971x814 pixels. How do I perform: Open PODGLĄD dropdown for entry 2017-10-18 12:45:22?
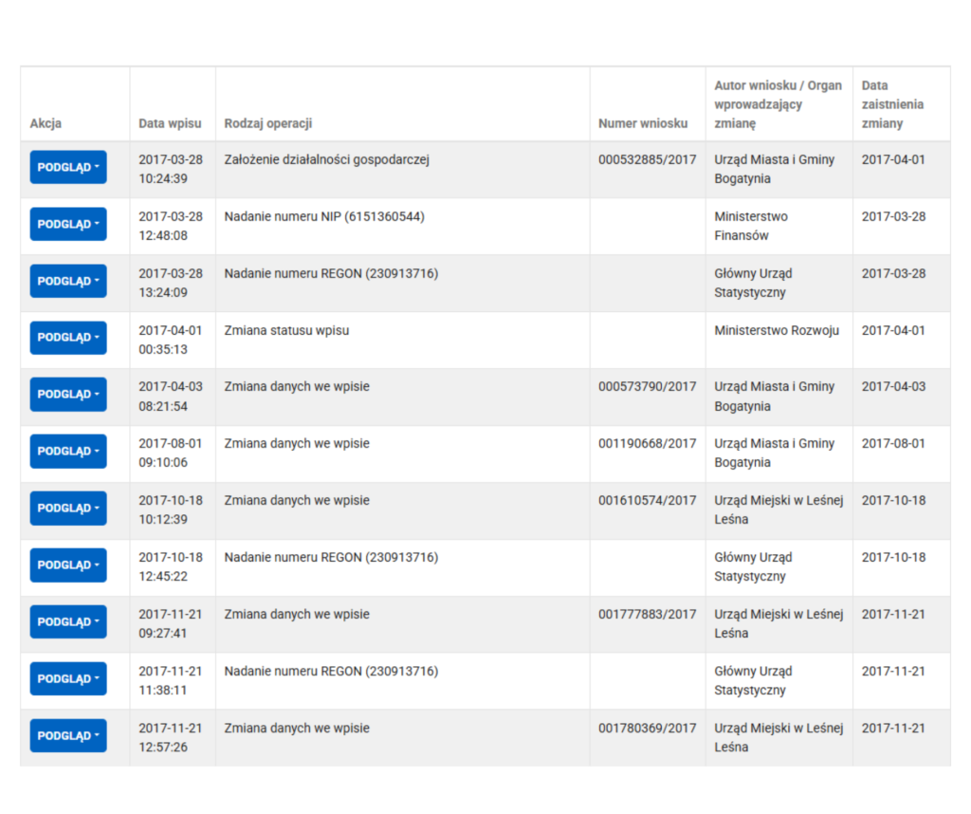(x=68, y=565)
